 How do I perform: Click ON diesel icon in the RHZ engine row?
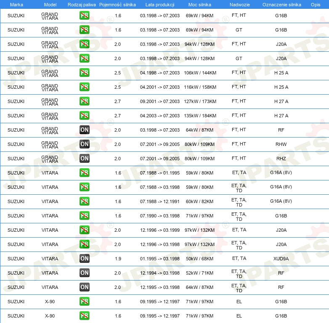[84, 158]
